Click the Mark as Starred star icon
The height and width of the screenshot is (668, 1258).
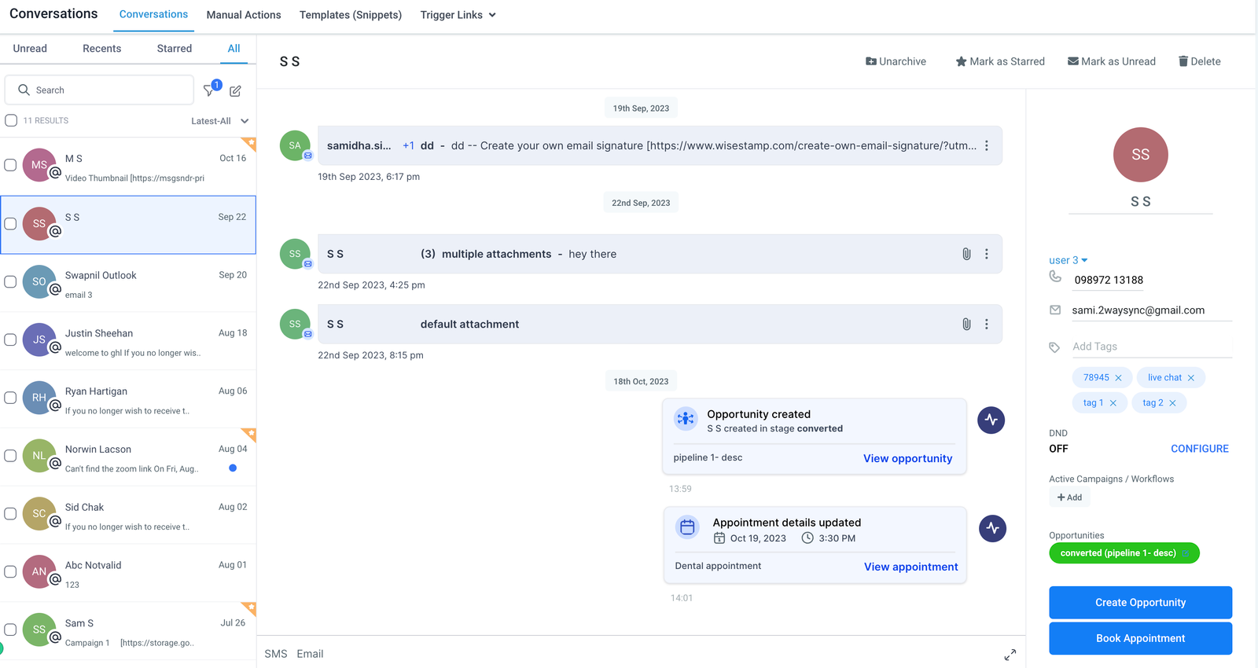(961, 61)
